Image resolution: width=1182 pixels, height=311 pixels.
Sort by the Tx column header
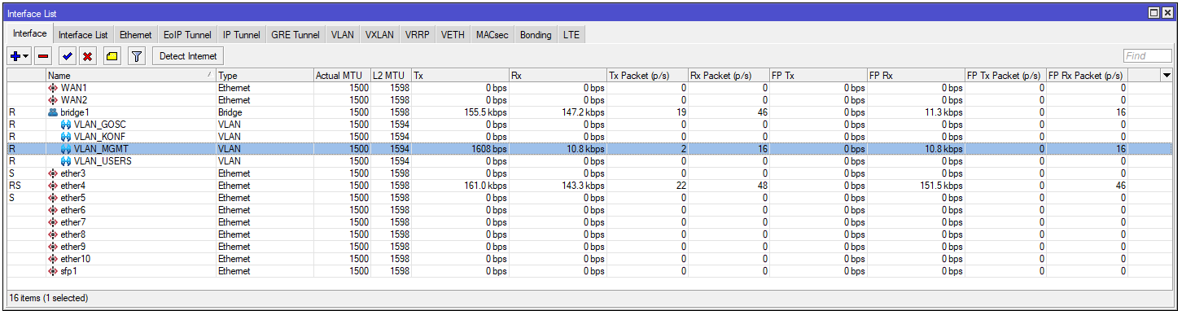460,75
